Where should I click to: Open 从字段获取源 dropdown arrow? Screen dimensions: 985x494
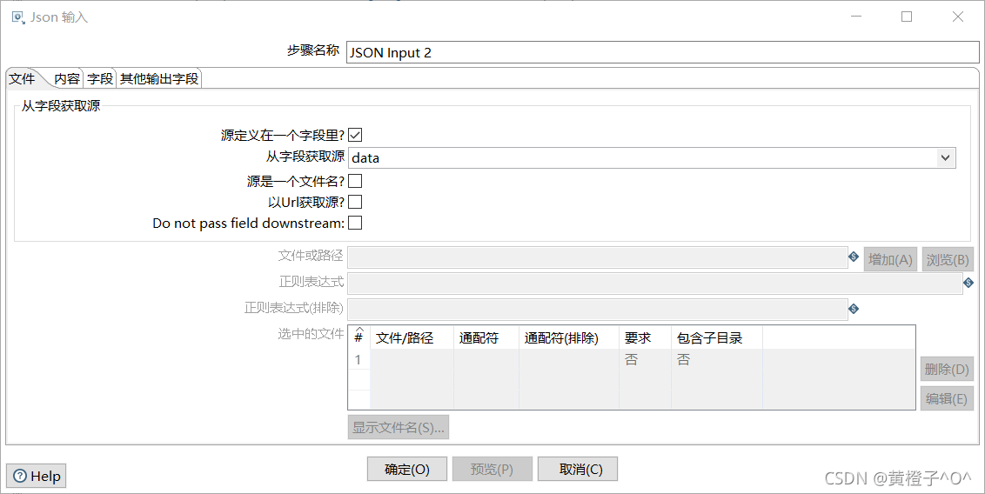(946, 158)
